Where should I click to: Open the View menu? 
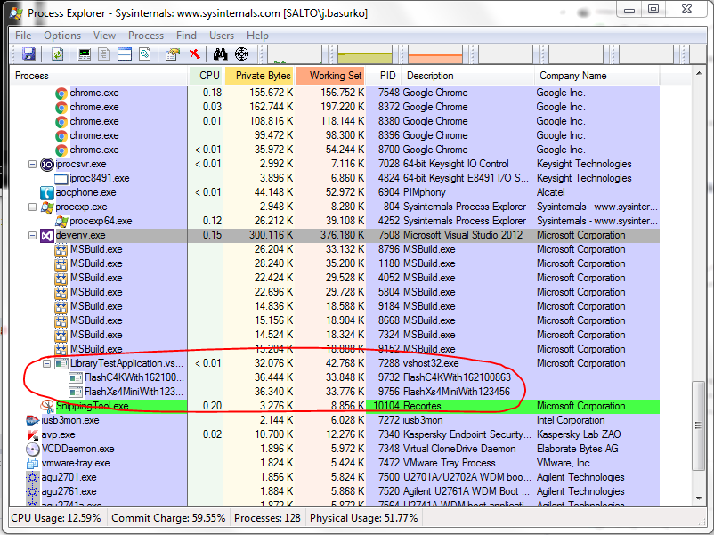tap(104, 36)
